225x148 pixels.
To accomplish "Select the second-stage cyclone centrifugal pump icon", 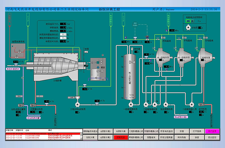I will click(x=192, y=105).
